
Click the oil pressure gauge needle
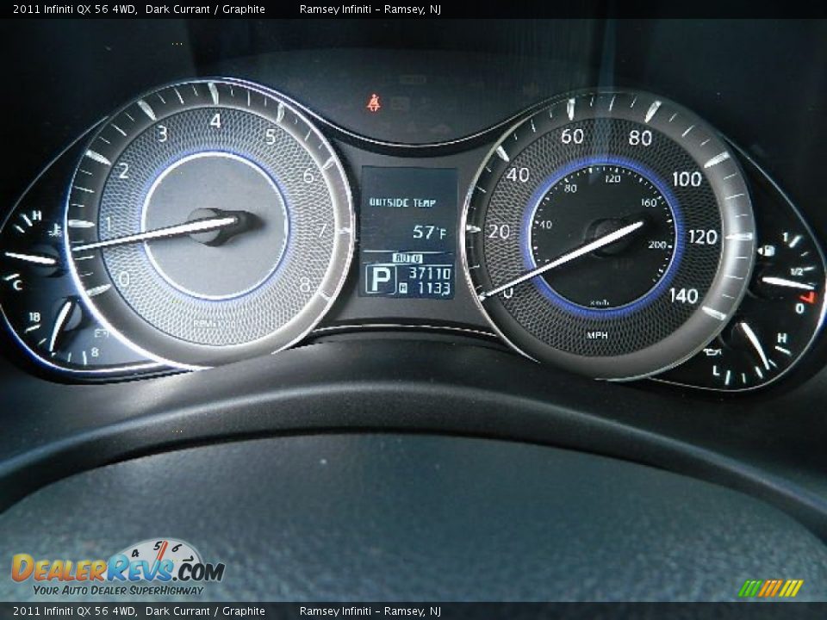[755, 344]
